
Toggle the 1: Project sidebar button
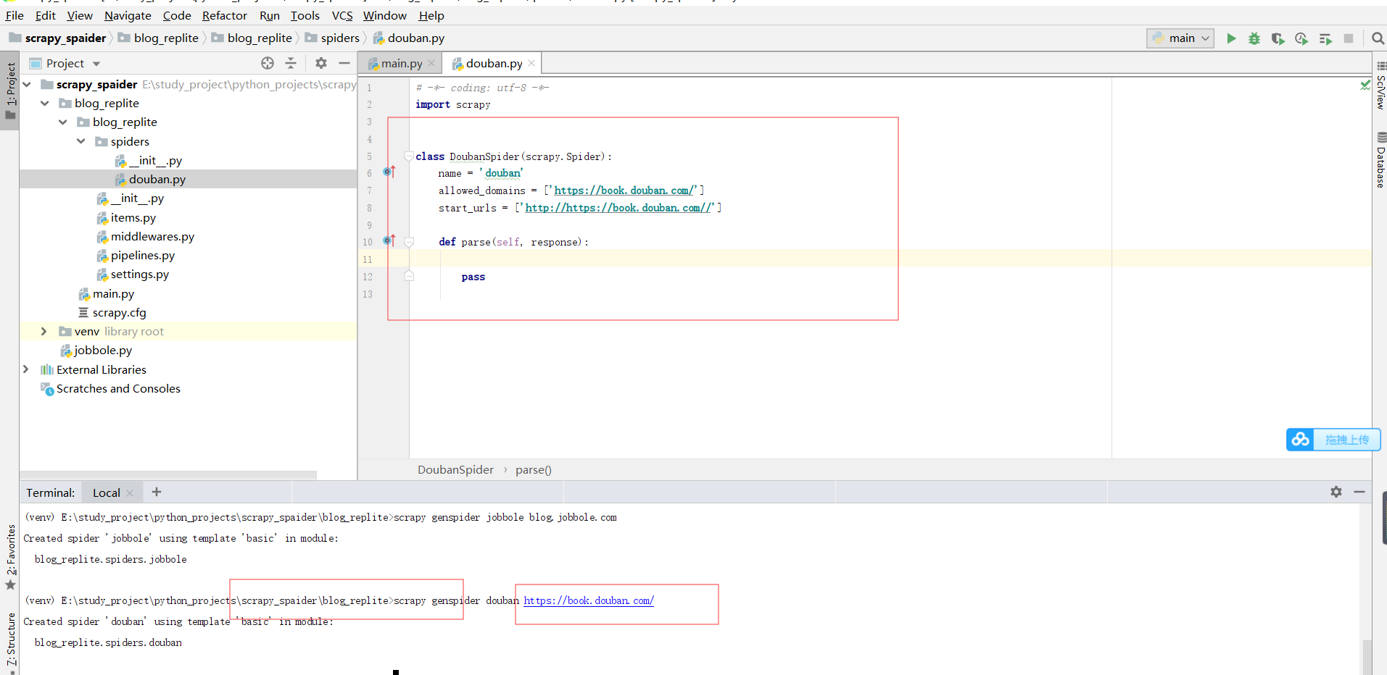point(10,91)
